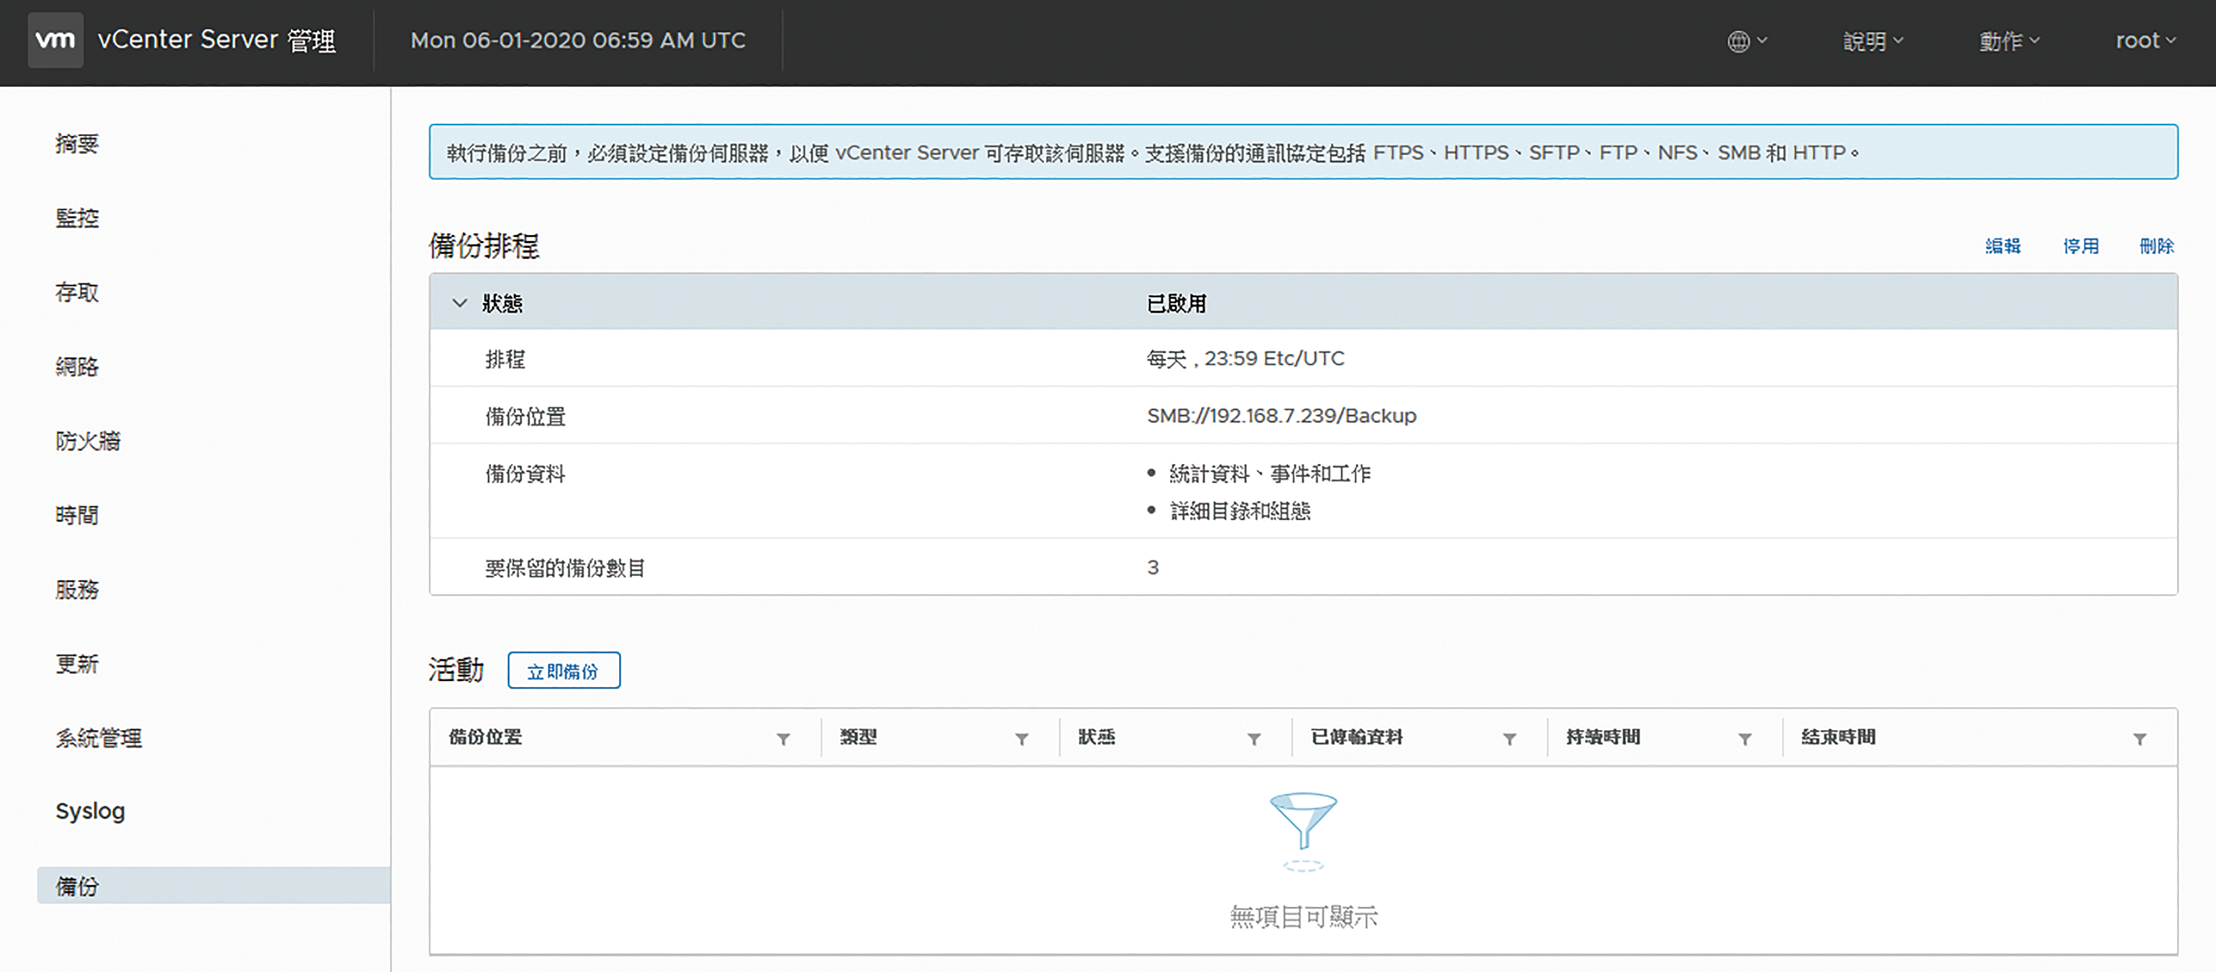This screenshot has height=972, width=2216.
Task: Open the globe language selector
Action: (1746, 41)
